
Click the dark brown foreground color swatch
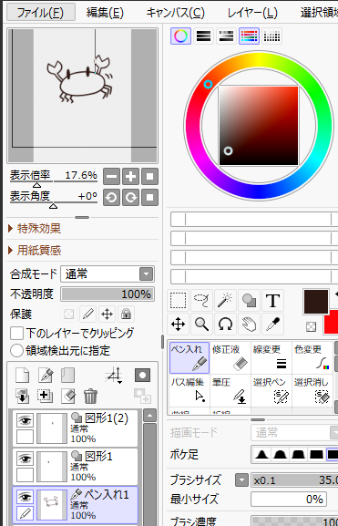316,301
